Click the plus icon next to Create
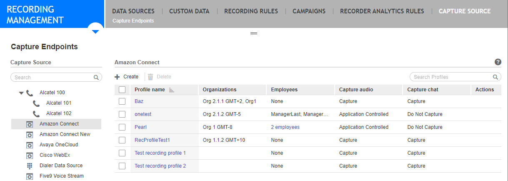This screenshot has height=181, width=508. 118,77
